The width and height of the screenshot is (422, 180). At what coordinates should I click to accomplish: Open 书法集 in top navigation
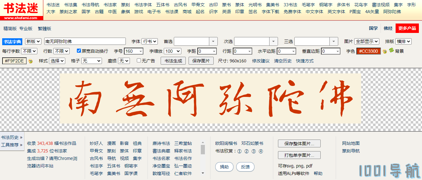tap(71, 5)
